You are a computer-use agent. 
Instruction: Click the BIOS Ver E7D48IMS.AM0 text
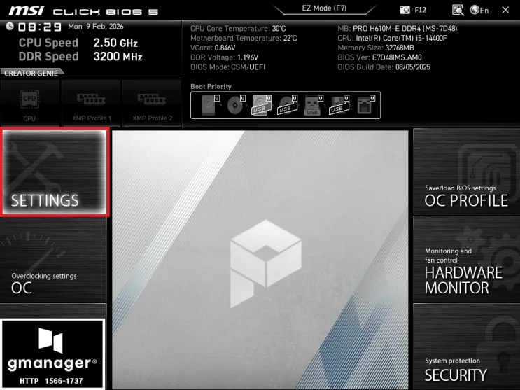379,57
